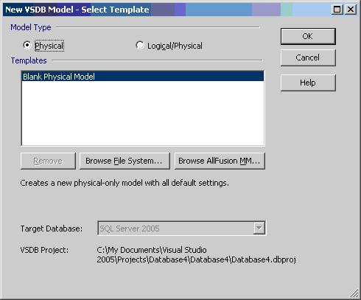Click the grayed Remove button

tap(48, 161)
